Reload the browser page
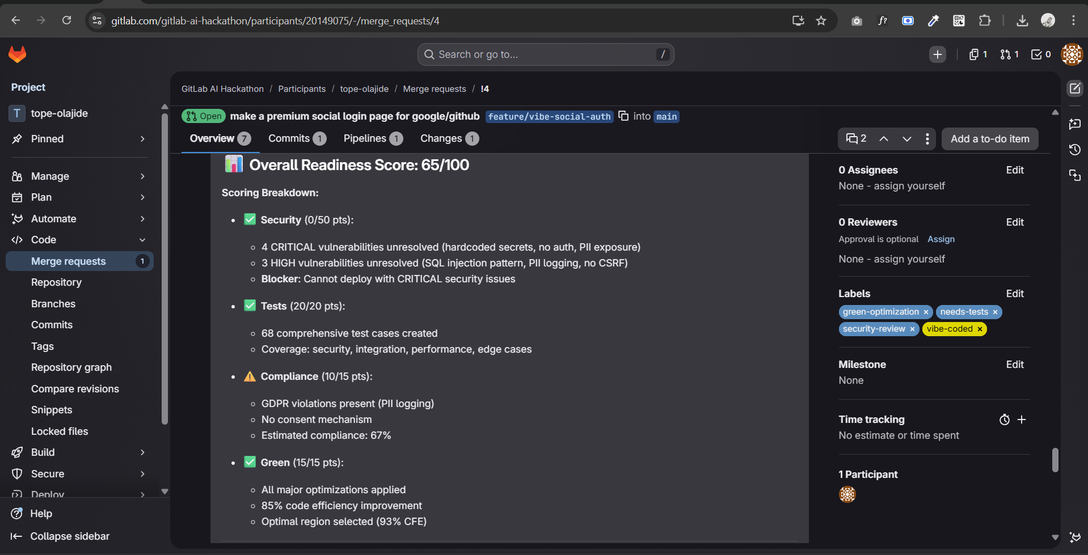The image size is (1088, 555). [x=66, y=21]
